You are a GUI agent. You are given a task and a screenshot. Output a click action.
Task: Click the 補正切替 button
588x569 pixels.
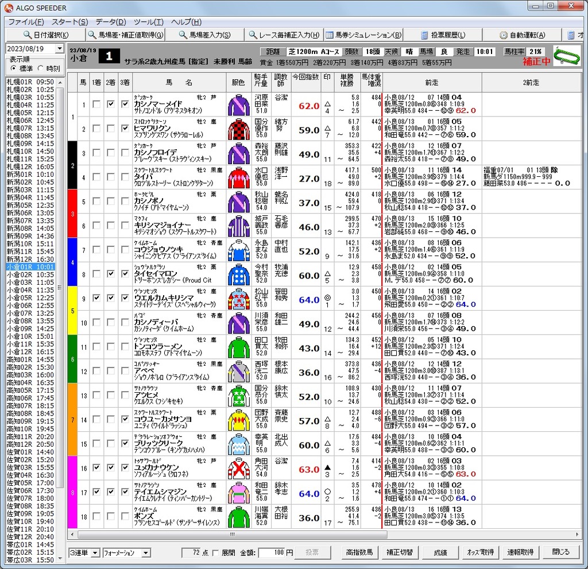400,552
